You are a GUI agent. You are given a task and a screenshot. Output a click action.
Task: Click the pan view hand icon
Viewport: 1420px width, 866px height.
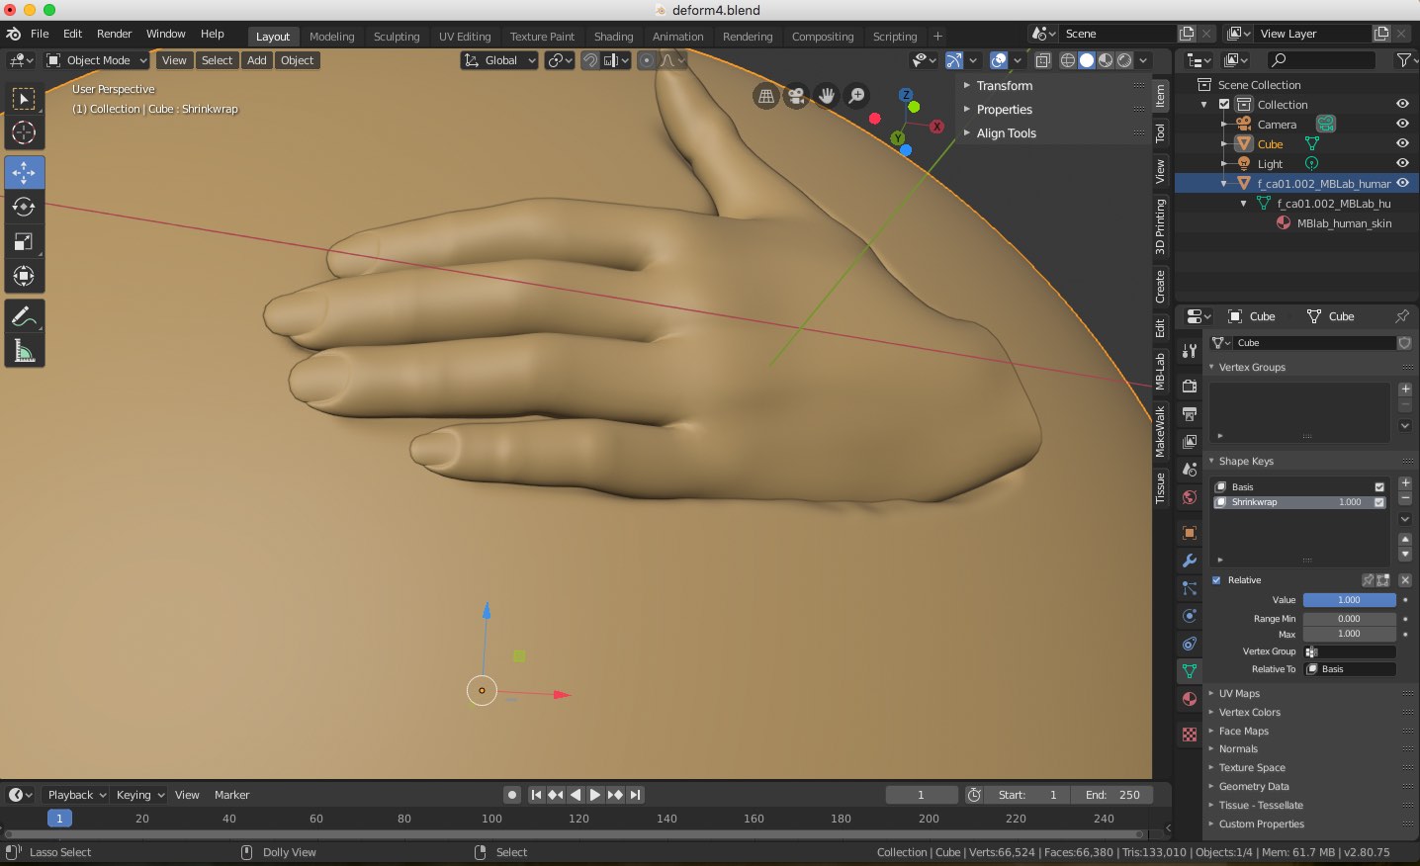pos(827,96)
